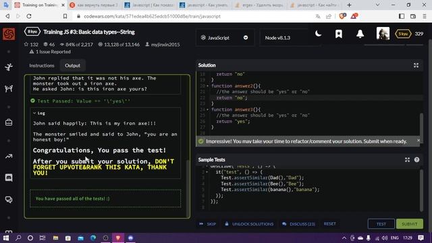Close the Training on Training tab
This screenshot has height=243, width=432.
click(63, 5)
